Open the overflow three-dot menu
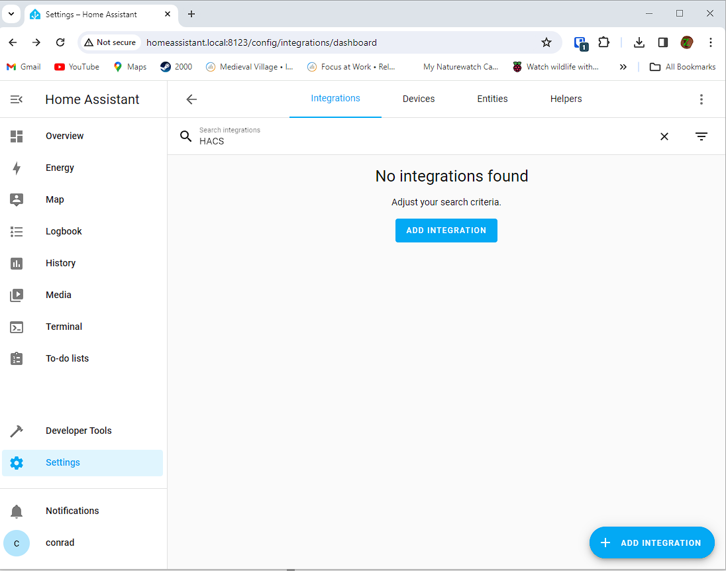Screen dimensions: 726x571 701,99
